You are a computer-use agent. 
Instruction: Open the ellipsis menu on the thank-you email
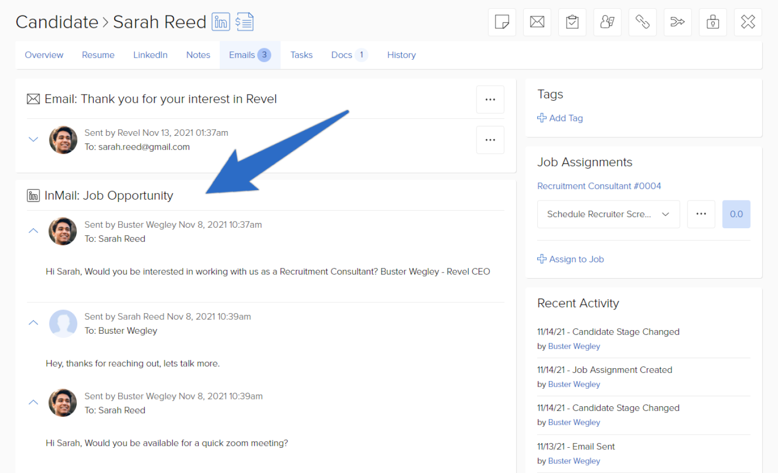[490, 99]
